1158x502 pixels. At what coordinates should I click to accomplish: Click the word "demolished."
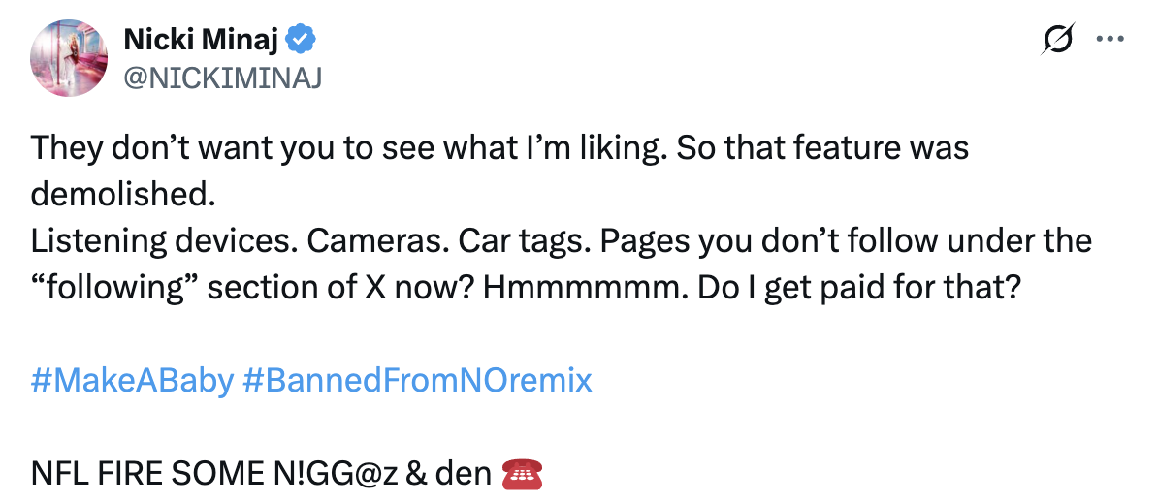coord(122,194)
